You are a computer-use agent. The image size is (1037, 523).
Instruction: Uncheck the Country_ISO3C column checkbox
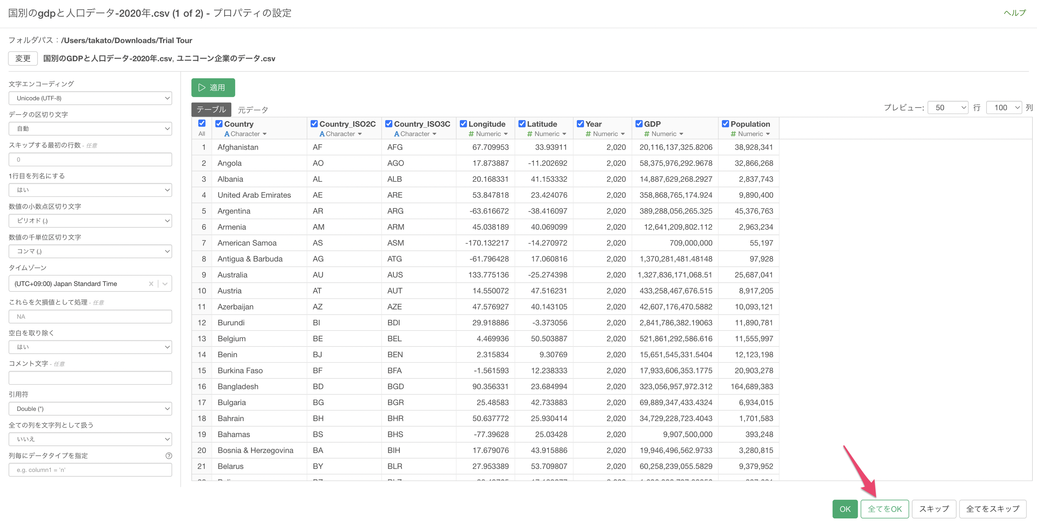389,123
